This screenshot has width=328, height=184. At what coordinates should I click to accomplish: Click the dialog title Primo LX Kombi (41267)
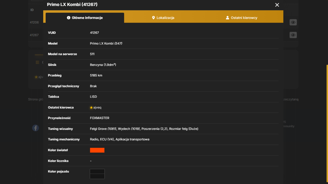[x=72, y=5]
